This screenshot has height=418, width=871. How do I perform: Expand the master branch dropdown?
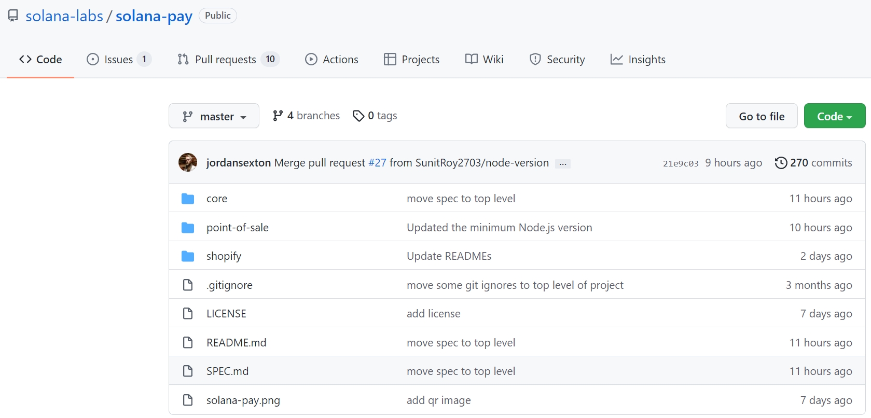click(x=214, y=116)
